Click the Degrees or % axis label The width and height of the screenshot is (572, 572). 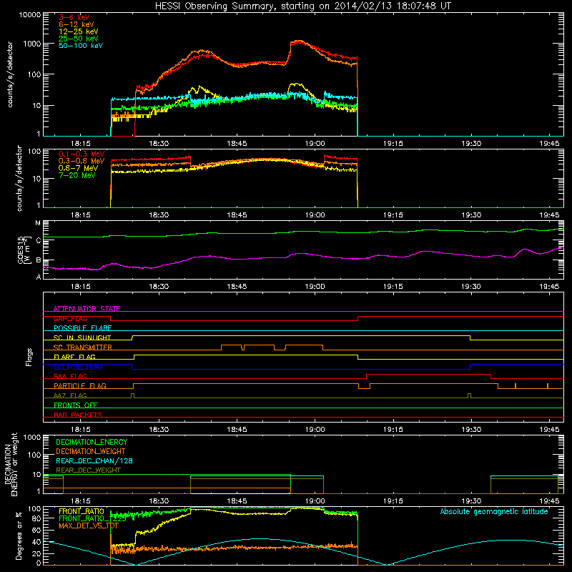(19, 536)
